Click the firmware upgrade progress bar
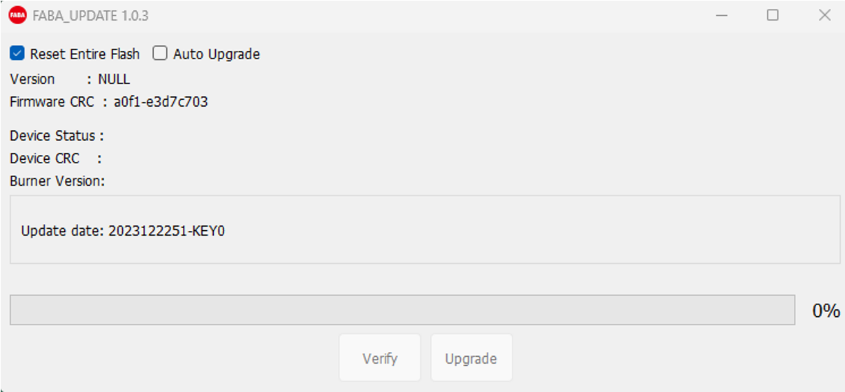845x392 pixels. coord(402,310)
